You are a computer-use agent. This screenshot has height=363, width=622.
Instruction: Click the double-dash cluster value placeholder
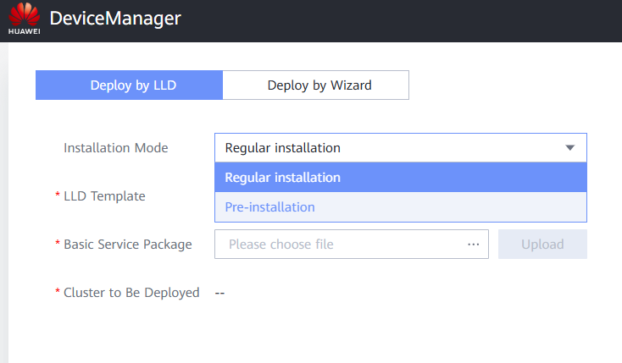(219, 293)
